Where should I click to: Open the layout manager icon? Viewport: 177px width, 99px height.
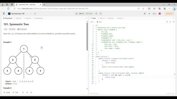point(145,13)
